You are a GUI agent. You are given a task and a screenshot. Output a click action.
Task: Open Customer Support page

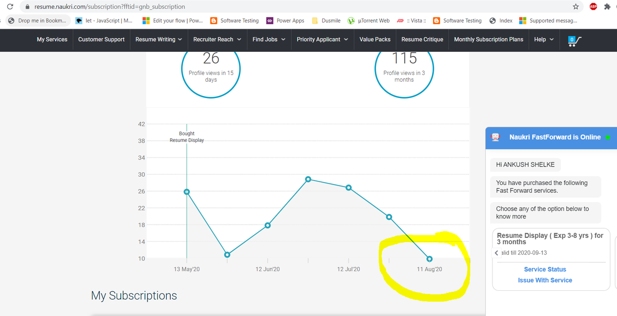click(x=101, y=40)
